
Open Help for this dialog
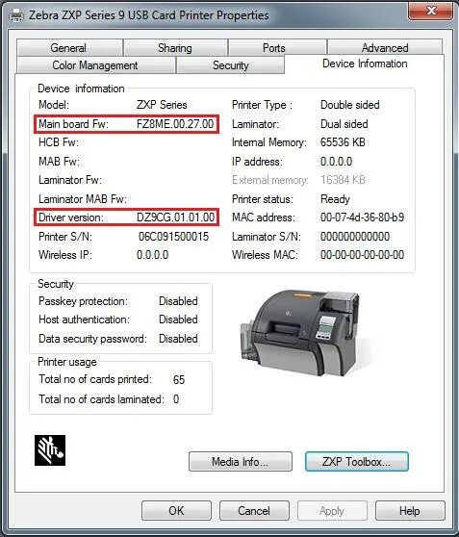(x=410, y=511)
